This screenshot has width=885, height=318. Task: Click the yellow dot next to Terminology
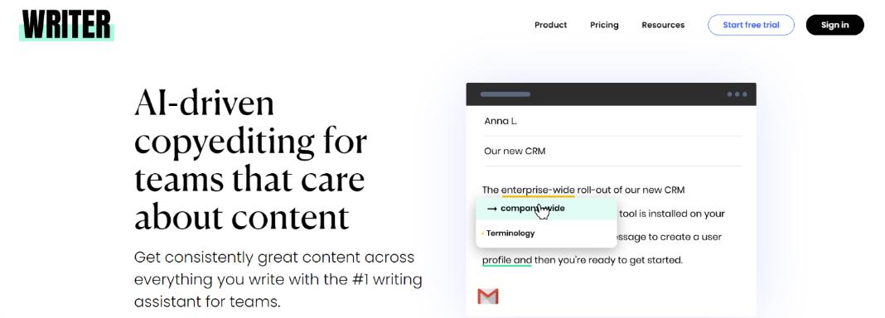pyautogui.click(x=482, y=234)
